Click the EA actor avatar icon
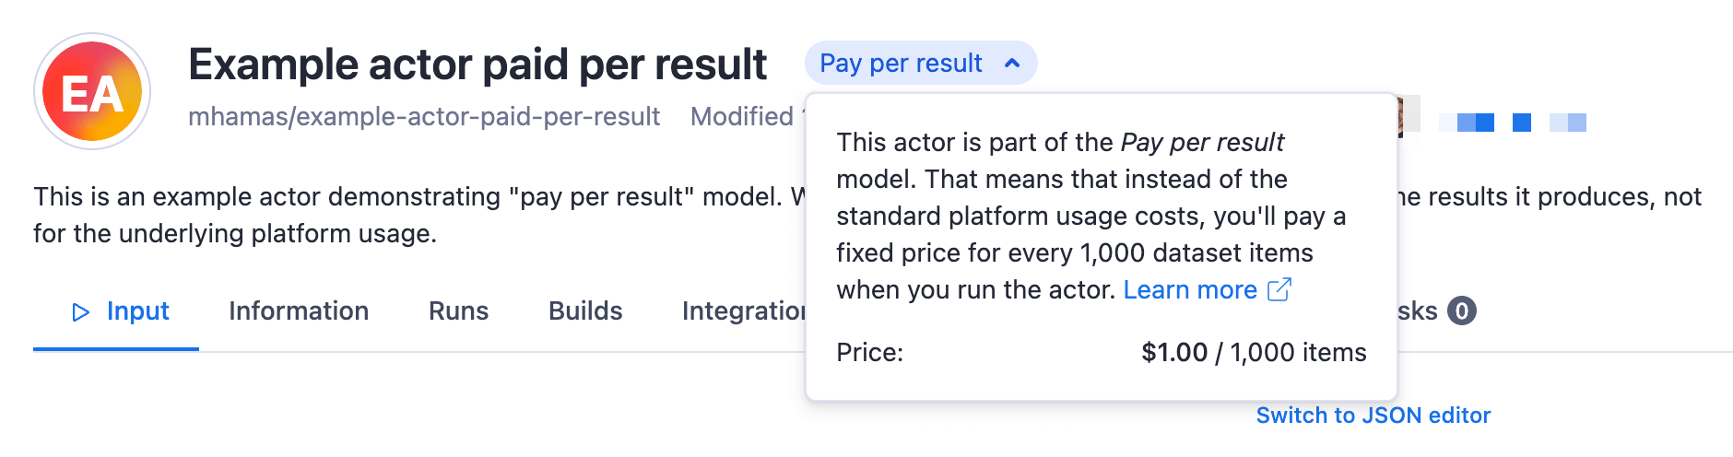Screen dimensions: 1733x457 coord(92,92)
